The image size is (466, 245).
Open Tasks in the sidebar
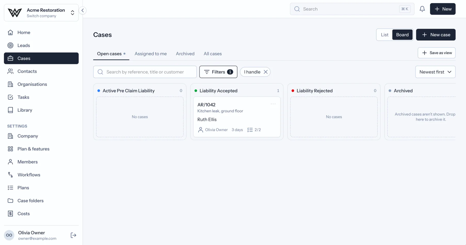tap(41, 97)
